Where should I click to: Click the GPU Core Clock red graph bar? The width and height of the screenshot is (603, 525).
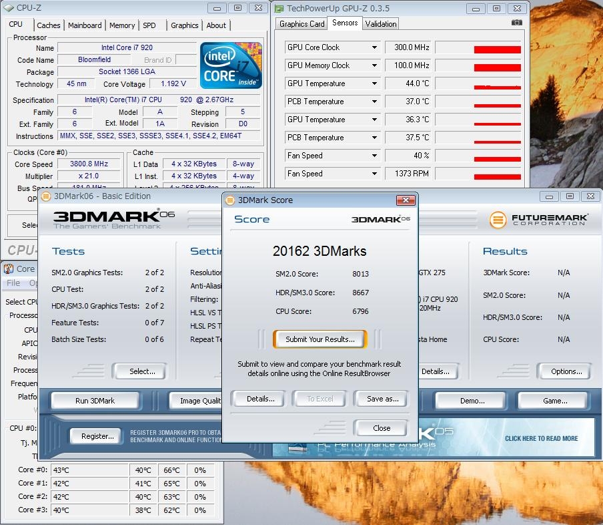click(x=497, y=49)
